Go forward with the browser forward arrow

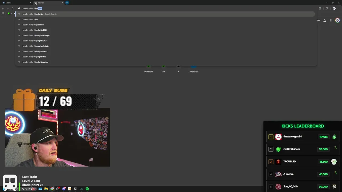click(7, 8)
